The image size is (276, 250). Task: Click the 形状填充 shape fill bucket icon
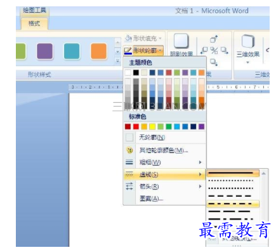128,38
